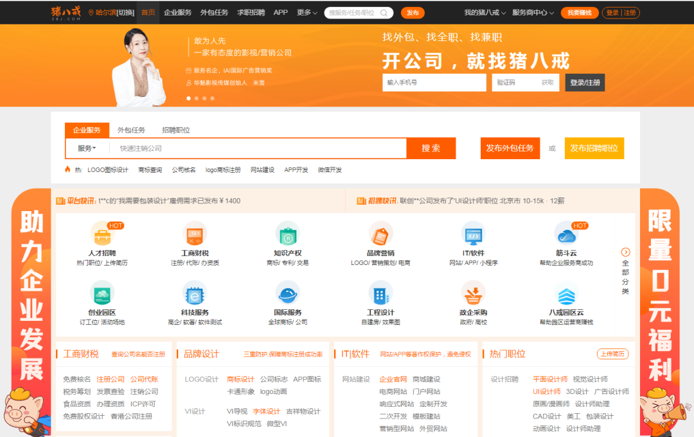Switch to the 外包任务 search tab
The image size is (694, 437).
tap(131, 130)
